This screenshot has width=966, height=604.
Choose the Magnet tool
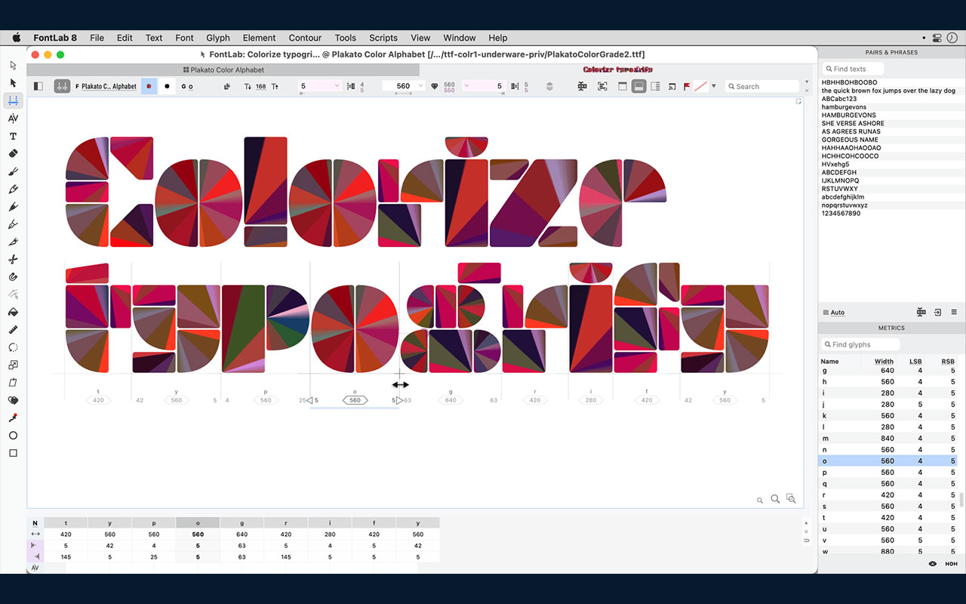pyautogui.click(x=13, y=277)
